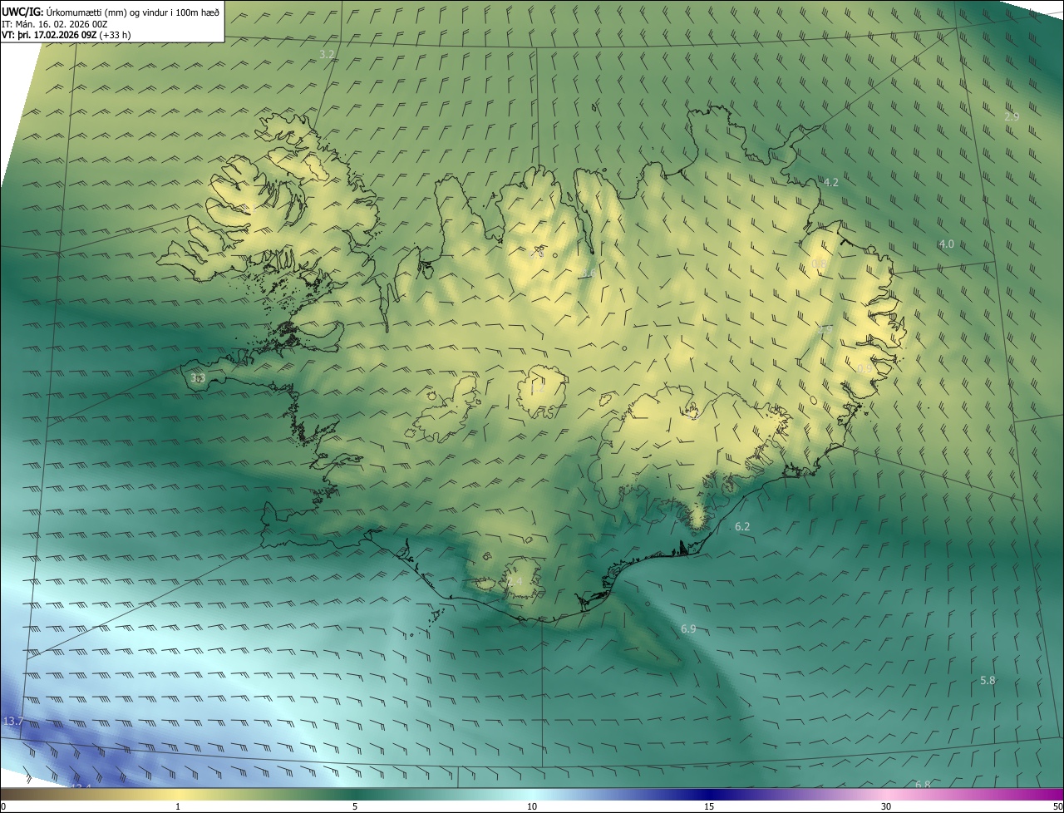
Task: Click the 13.7 value label on map
Action: (x=12, y=722)
